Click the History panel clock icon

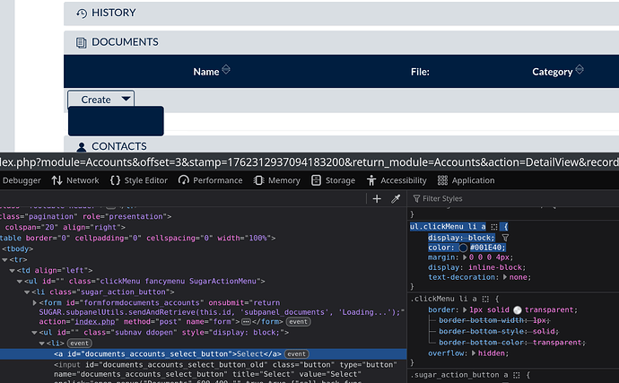tap(82, 13)
